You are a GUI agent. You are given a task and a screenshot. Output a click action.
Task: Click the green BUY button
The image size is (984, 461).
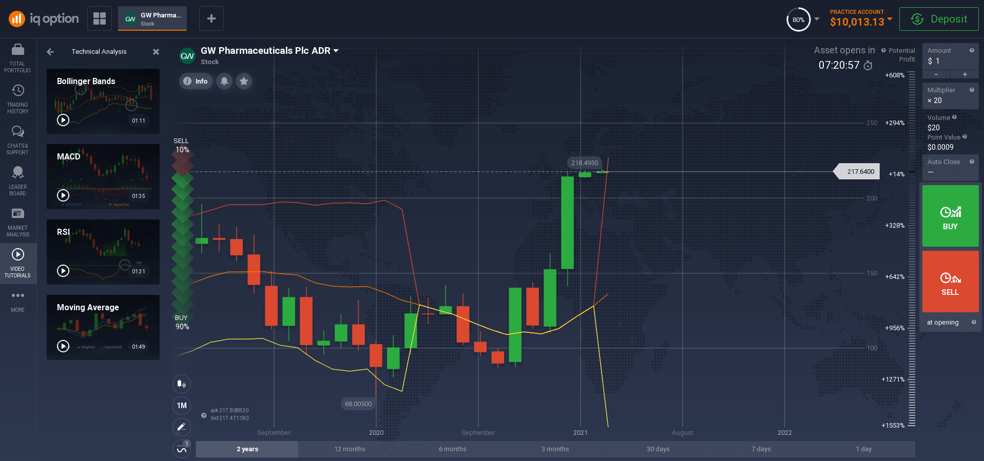[950, 216]
